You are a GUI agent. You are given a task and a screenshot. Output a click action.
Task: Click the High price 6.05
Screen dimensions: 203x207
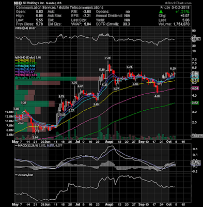tap(40, 16)
